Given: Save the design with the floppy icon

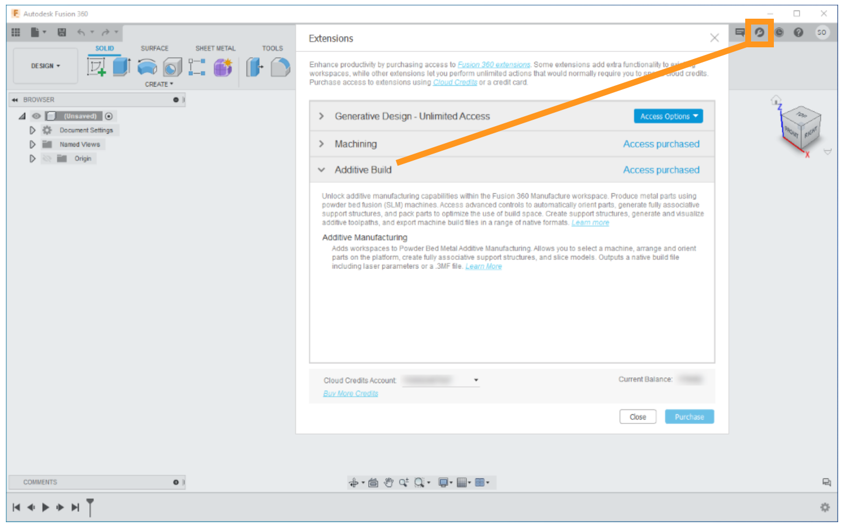Looking at the screenshot, I should [62, 32].
